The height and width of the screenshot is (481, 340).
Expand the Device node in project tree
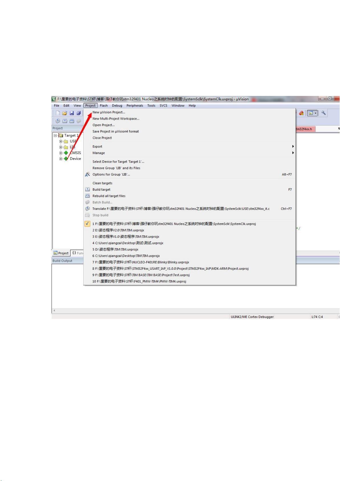tap(61, 159)
